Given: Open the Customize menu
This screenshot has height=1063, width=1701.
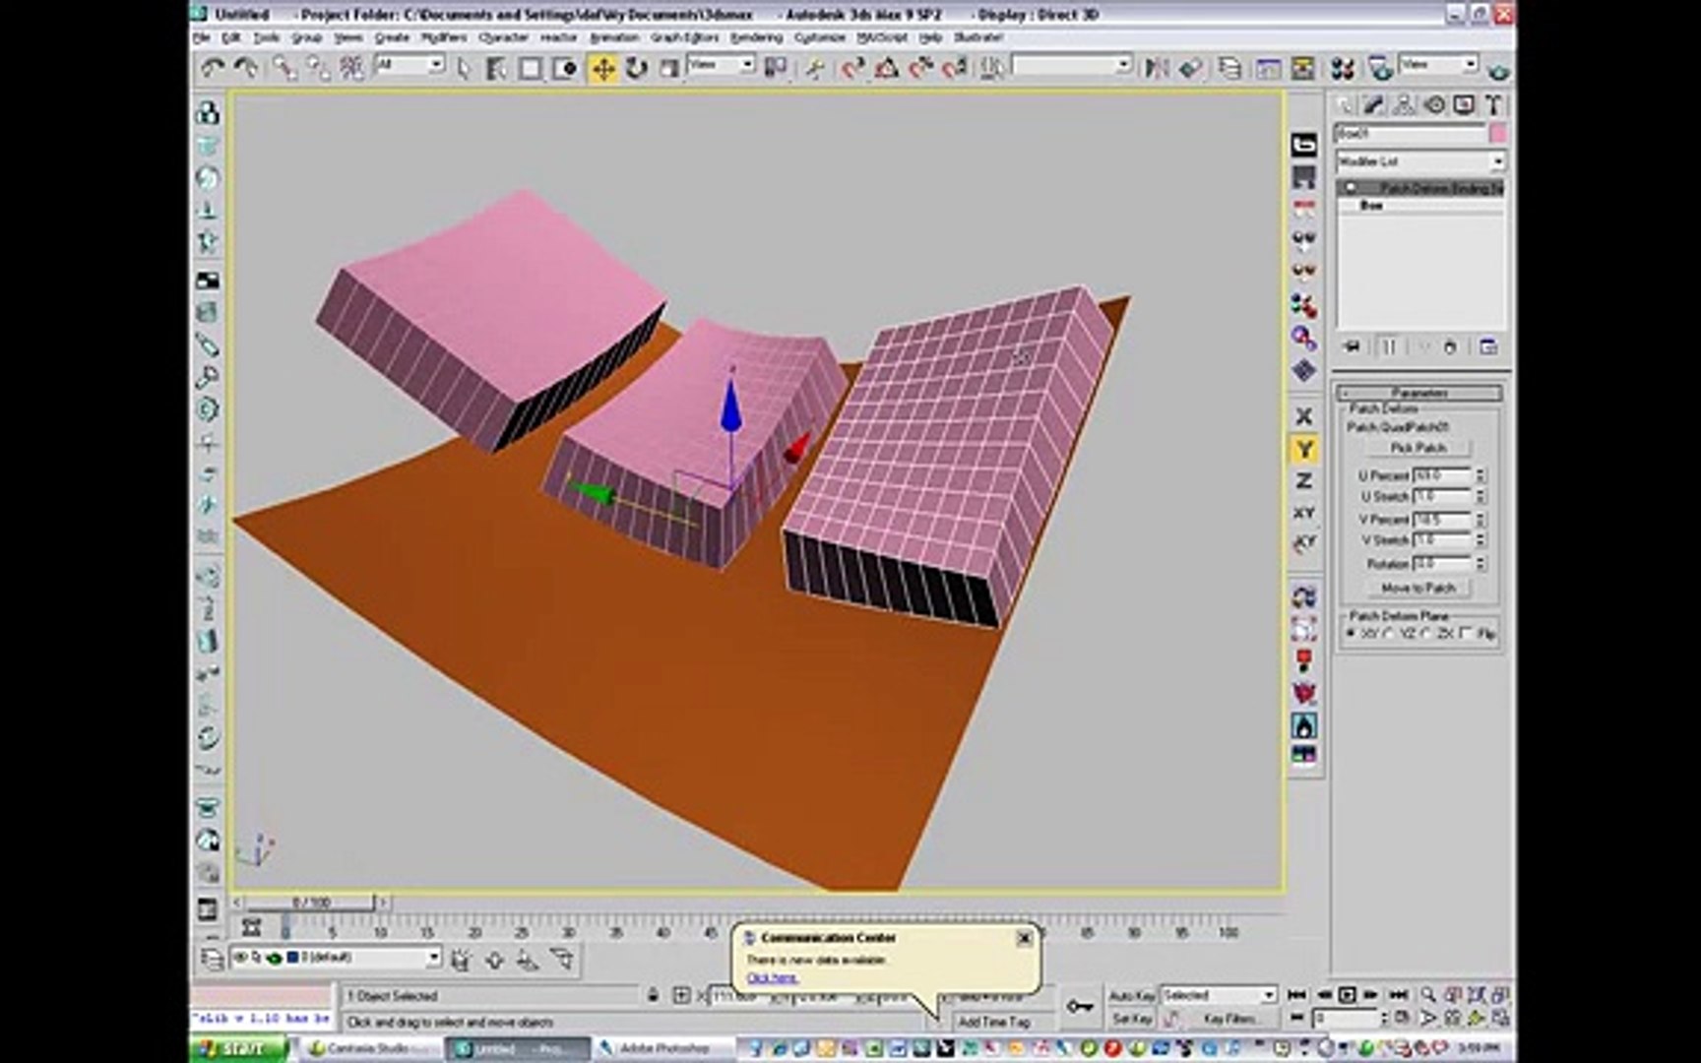Looking at the screenshot, I should coord(820,37).
